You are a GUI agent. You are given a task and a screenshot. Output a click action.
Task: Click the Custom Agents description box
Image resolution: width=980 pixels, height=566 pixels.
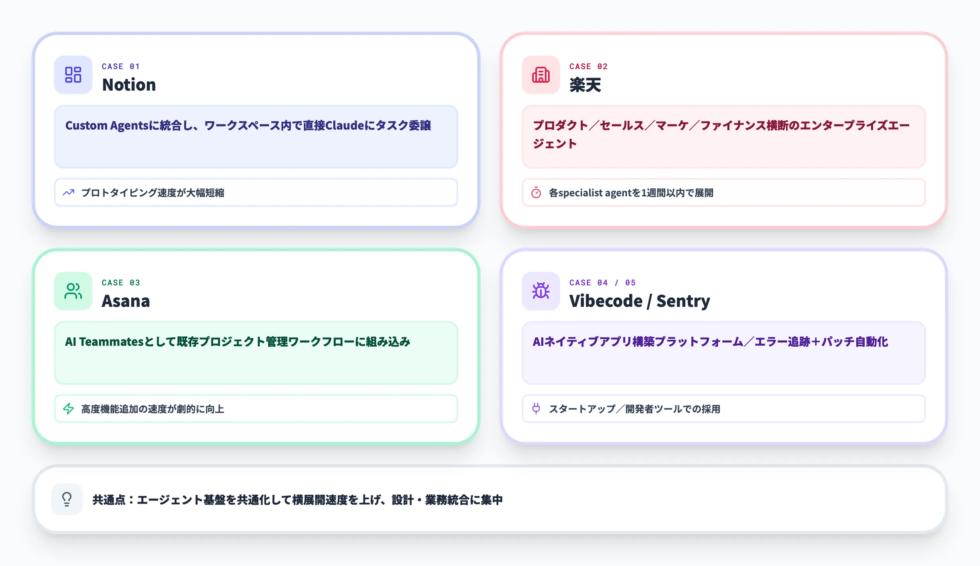click(x=256, y=137)
